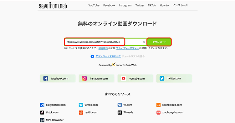The image size is (235, 123).
Task: Open the instagram.com resource card
Action: click(x=96, y=78)
